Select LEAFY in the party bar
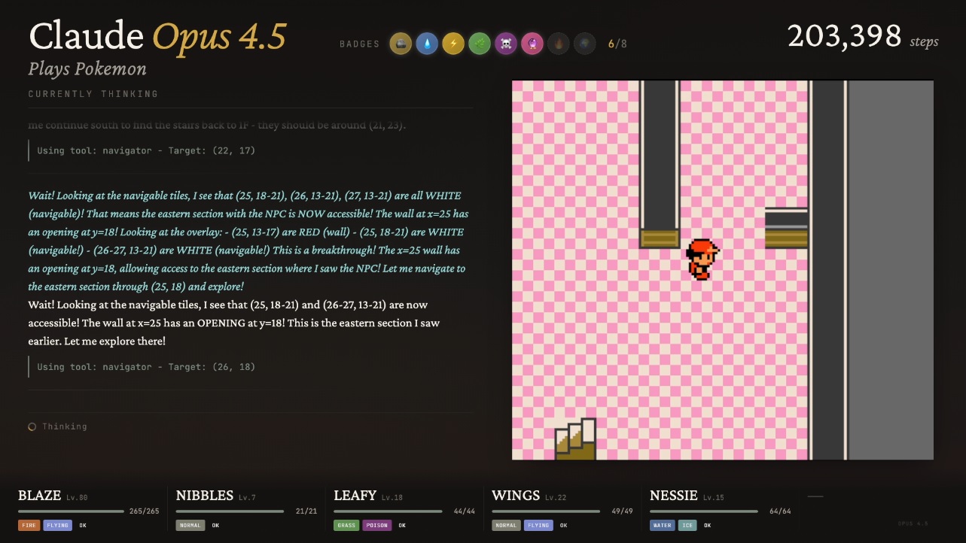The image size is (966, 543). click(355, 495)
